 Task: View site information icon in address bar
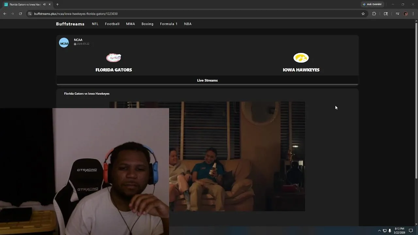tap(30, 14)
